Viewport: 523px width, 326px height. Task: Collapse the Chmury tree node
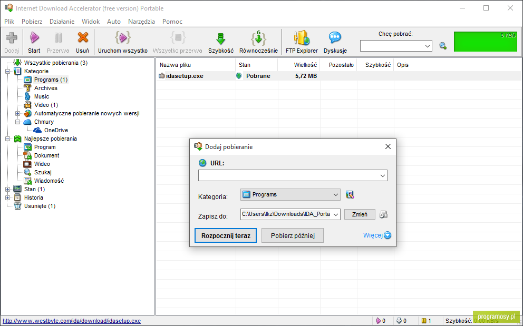18,122
